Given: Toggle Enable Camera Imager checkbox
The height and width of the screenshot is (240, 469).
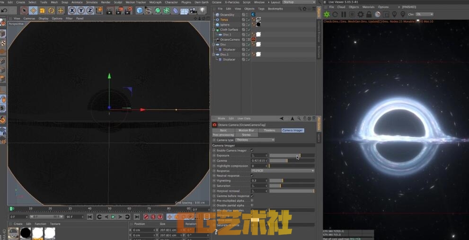Looking at the screenshot, I should pos(252,150).
